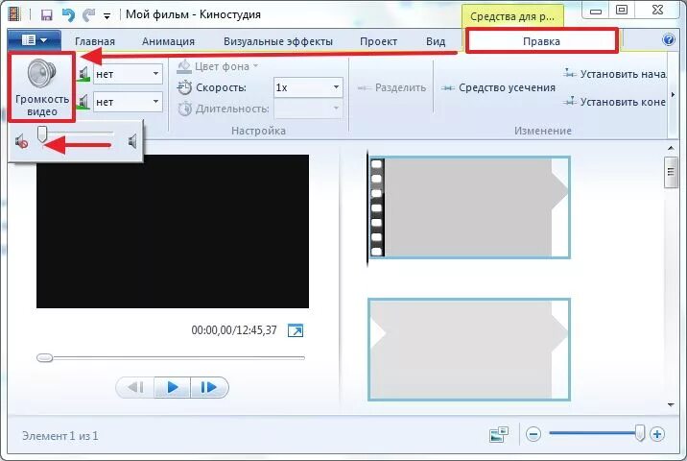
Task: Click the playback seek bar handle
Action: click(44, 358)
